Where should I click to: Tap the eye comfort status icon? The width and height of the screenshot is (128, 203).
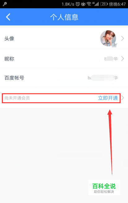(x=83, y=4)
